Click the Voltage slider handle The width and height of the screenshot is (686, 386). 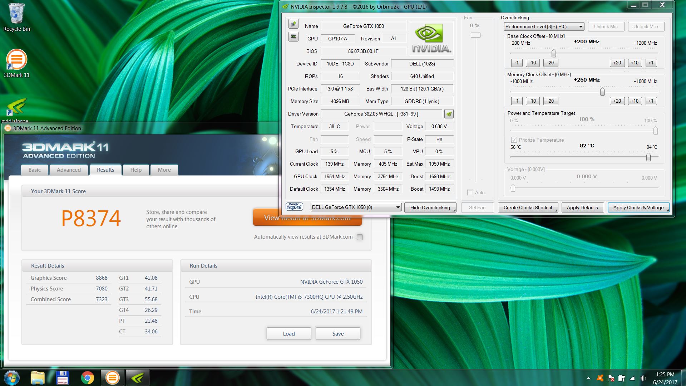coord(513,188)
